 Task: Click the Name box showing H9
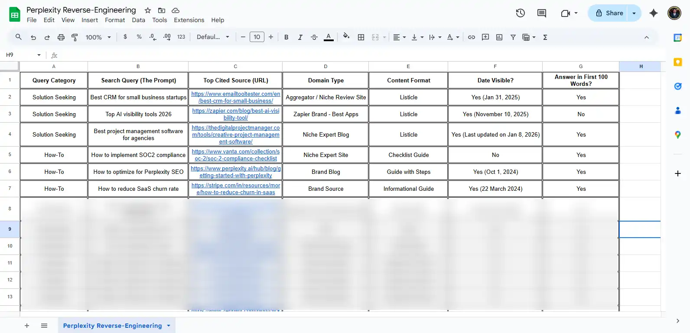[x=23, y=55]
